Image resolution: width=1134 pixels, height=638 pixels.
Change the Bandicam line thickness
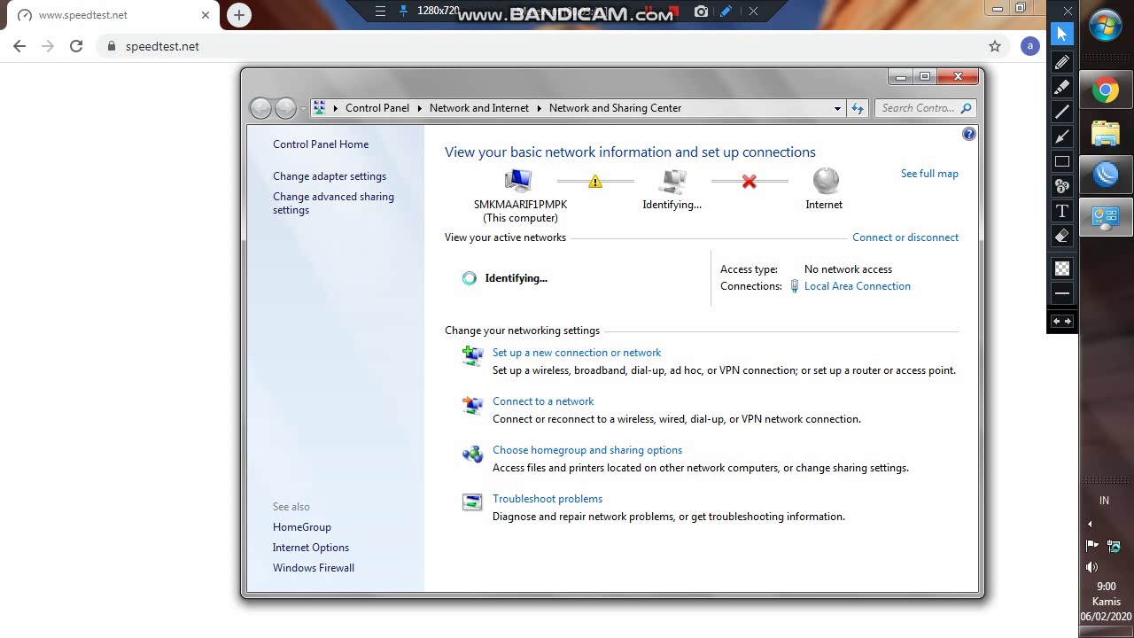(x=1062, y=293)
